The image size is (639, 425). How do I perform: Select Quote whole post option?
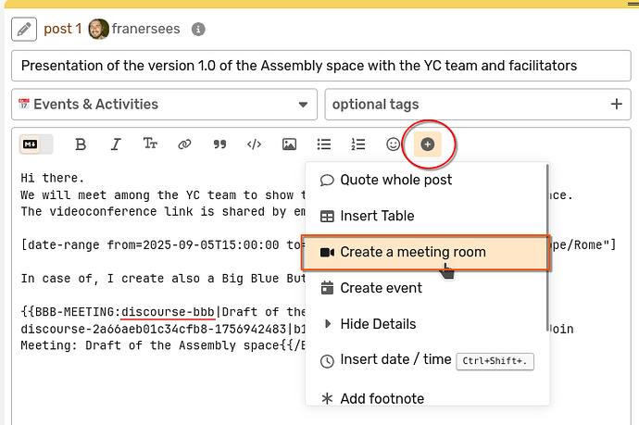[398, 180]
